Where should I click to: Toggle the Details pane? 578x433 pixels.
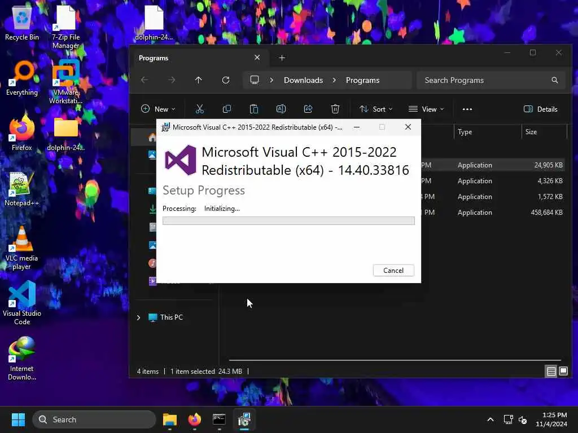pos(540,109)
